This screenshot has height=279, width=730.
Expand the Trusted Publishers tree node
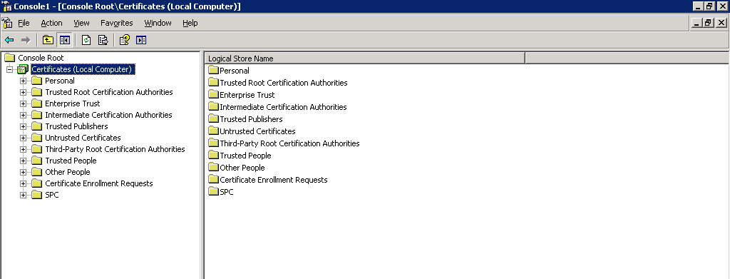click(23, 126)
